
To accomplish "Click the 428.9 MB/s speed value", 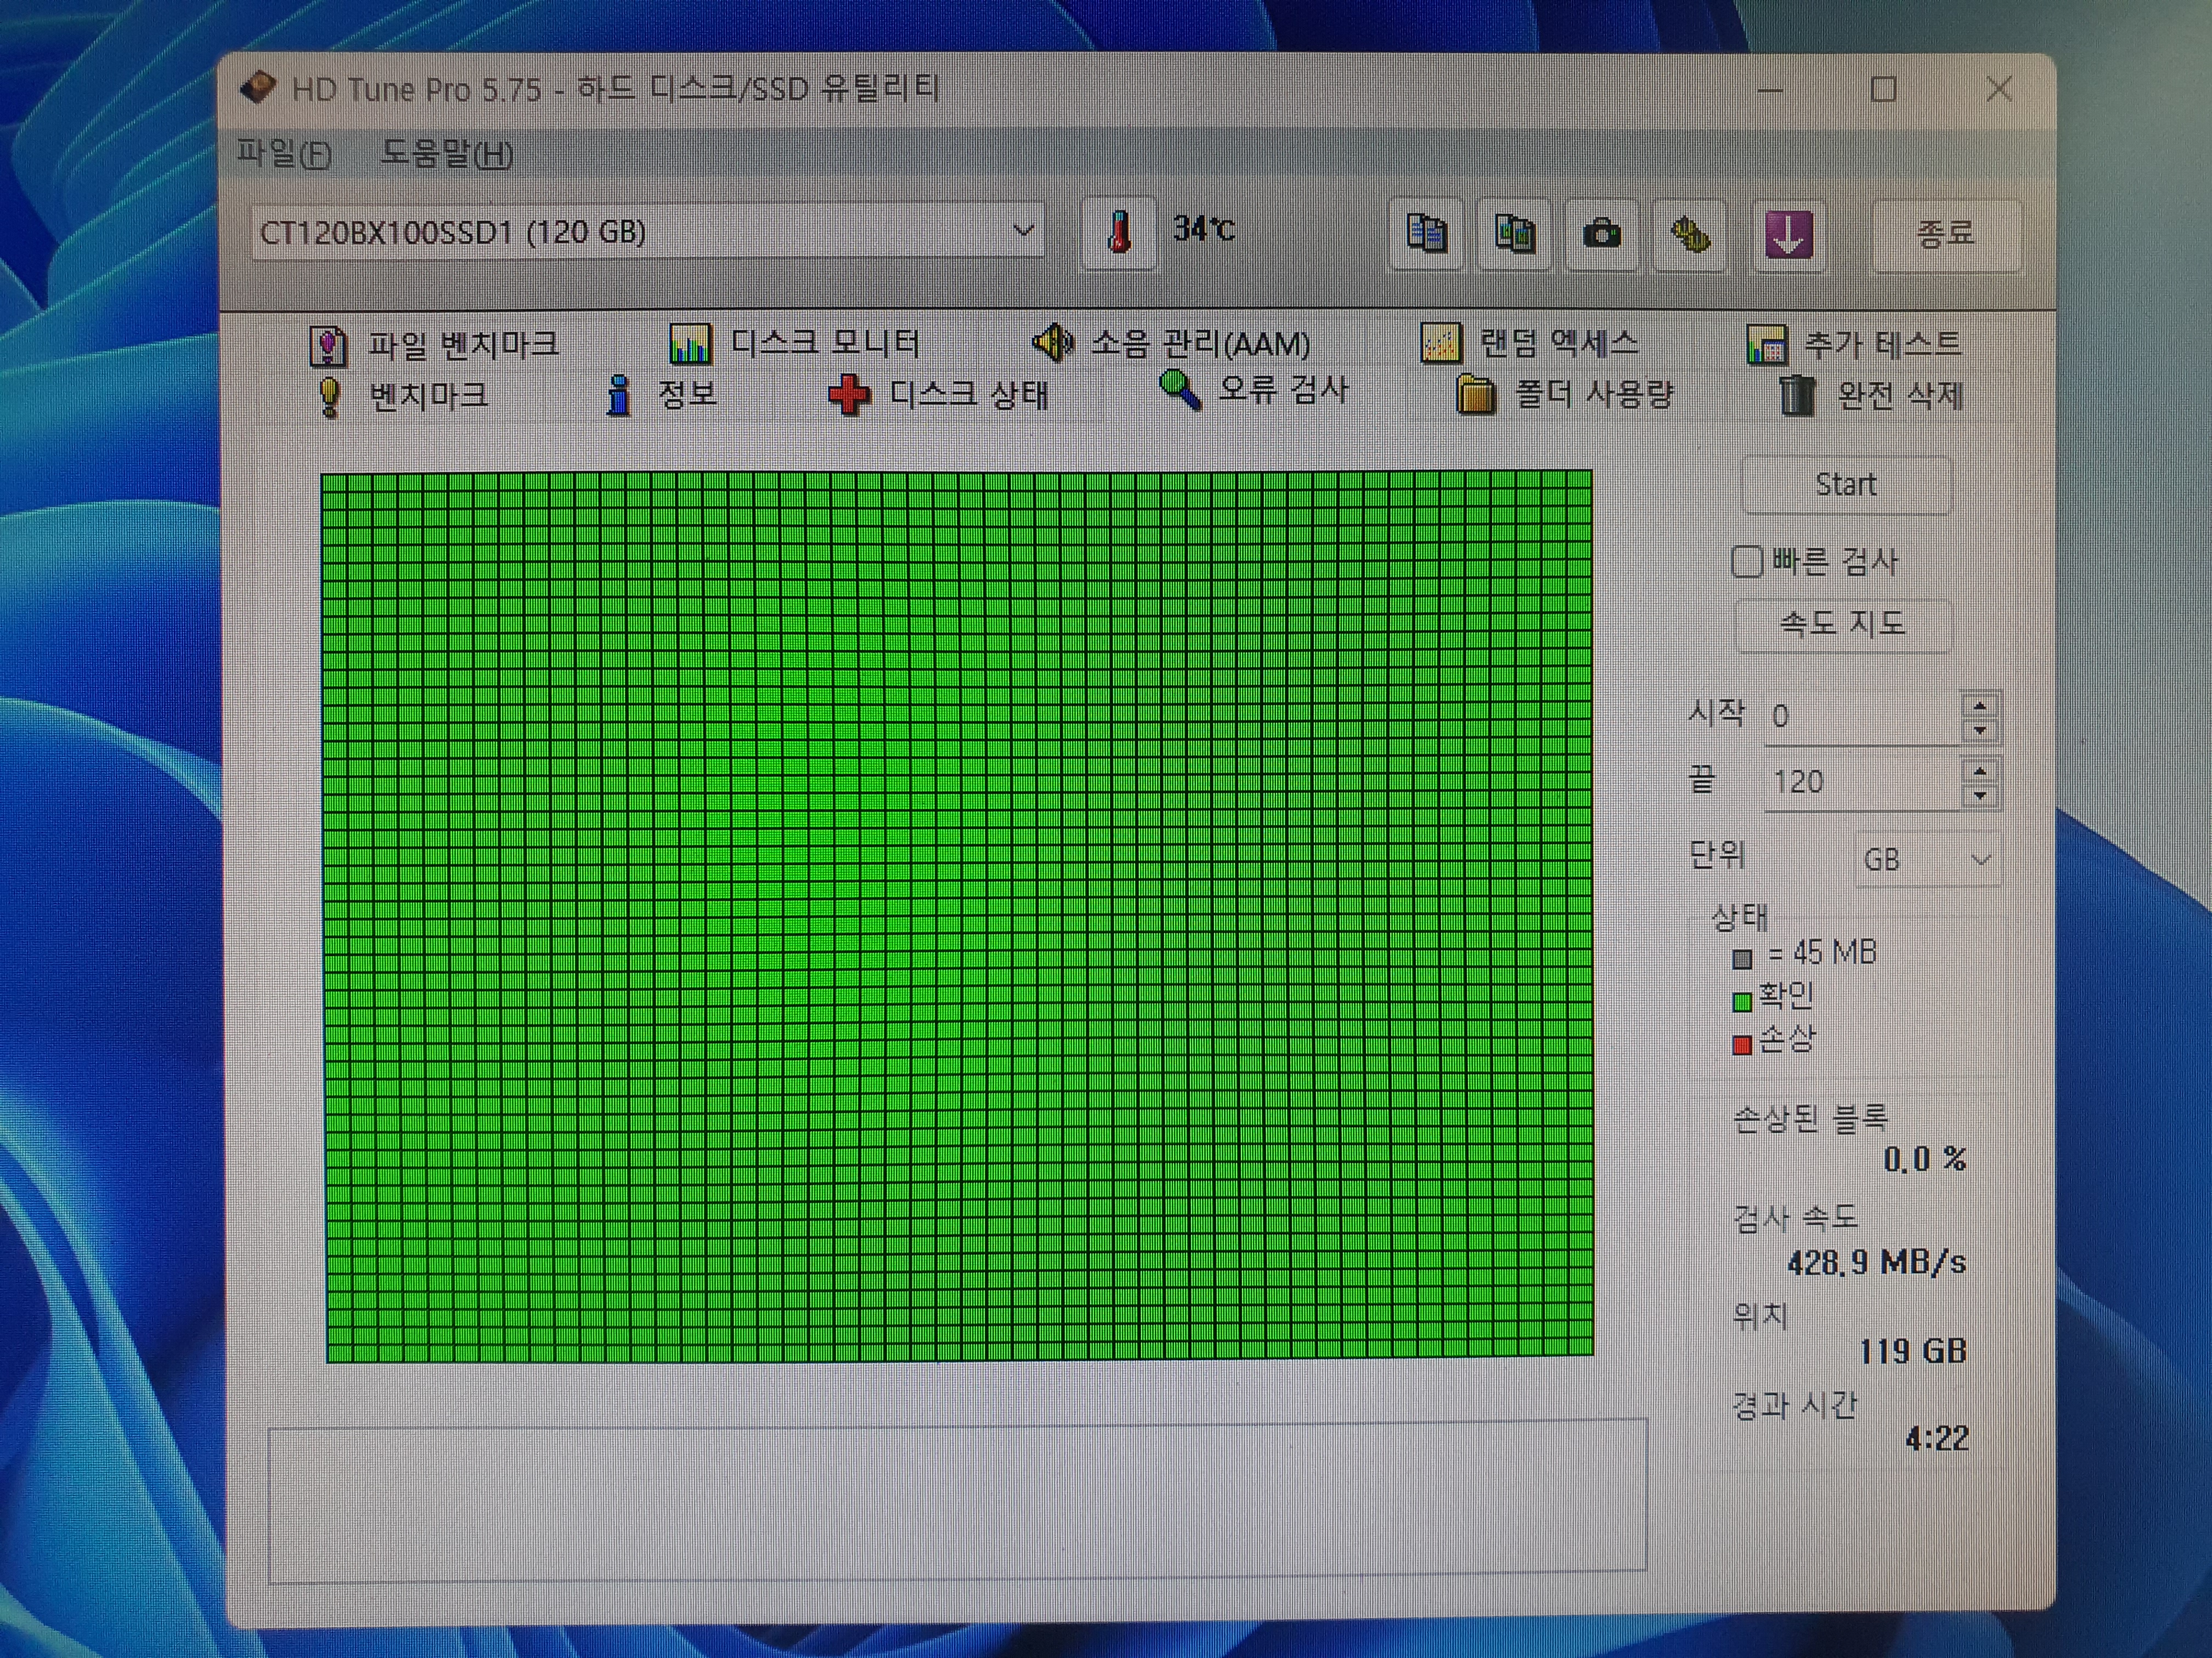I will click(1877, 1262).
